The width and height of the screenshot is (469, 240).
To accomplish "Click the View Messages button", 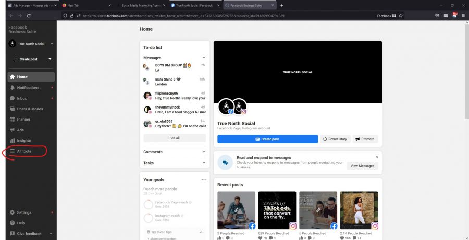I will (x=362, y=166).
